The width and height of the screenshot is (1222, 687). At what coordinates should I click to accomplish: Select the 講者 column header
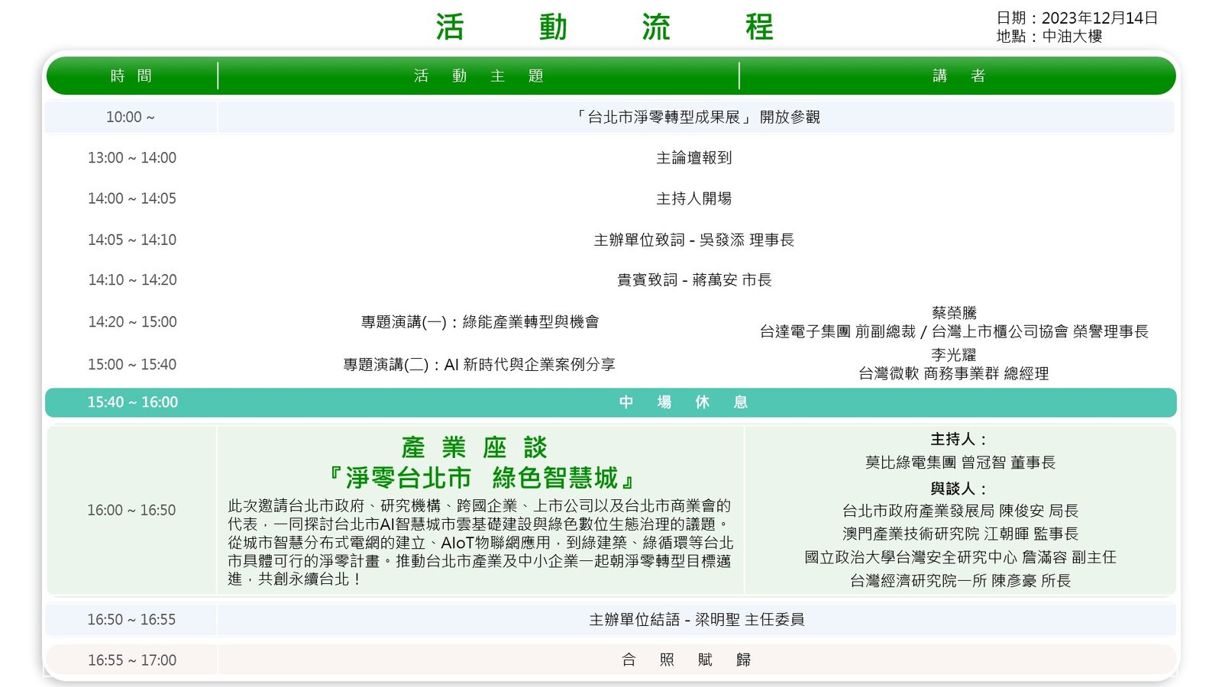click(x=958, y=76)
